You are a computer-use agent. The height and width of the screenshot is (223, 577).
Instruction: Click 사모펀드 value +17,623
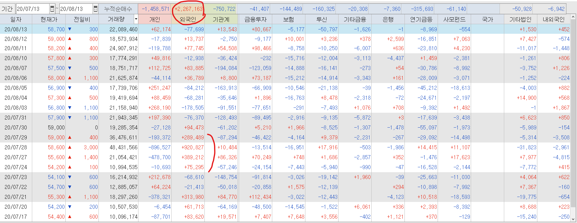point(460,157)
